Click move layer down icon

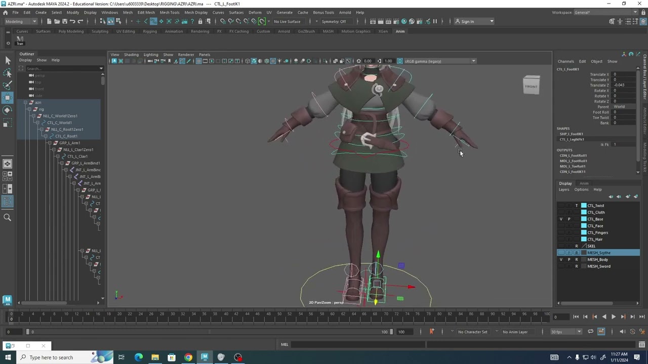pyautogui.click(x=619, y=197)
